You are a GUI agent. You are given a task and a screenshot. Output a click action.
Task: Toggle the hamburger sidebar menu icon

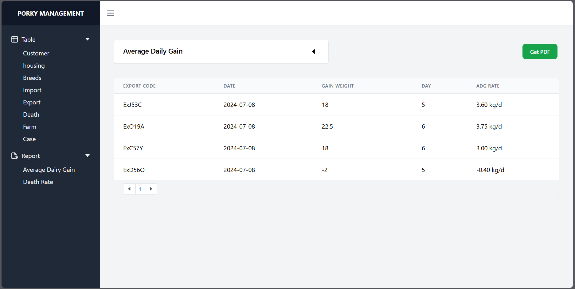pyautogui.click(x=111, y=13)
